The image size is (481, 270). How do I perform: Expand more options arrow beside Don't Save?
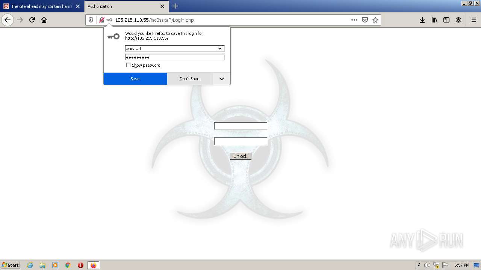[x=222, y=79]
